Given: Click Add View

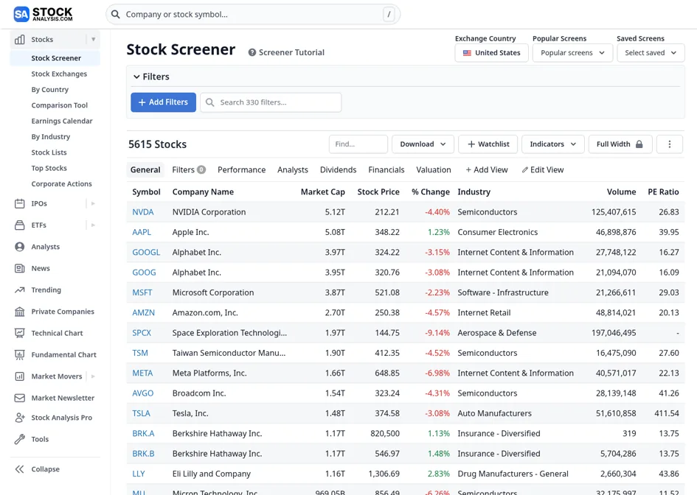Looking at the screenshot, I should [486, 169].
